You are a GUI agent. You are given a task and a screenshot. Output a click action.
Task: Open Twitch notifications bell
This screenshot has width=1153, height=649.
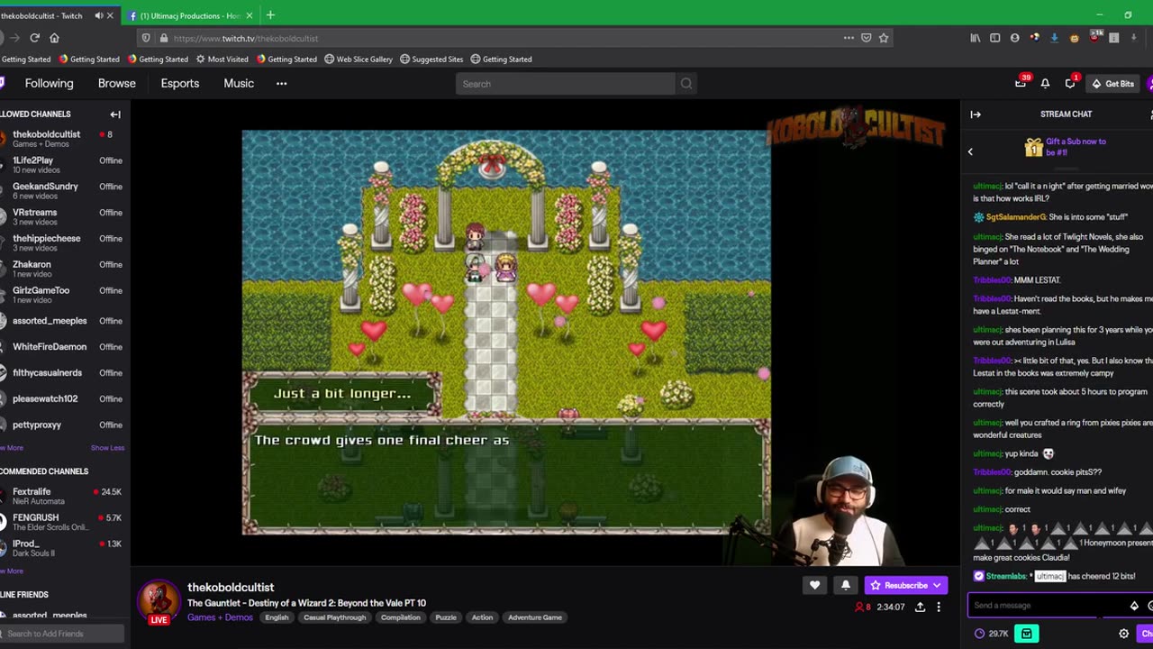(1045, 83)
